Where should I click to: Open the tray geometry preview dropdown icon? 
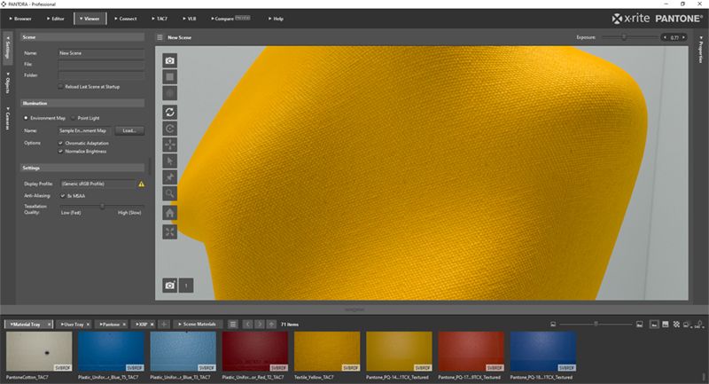[x=688, y=325]
